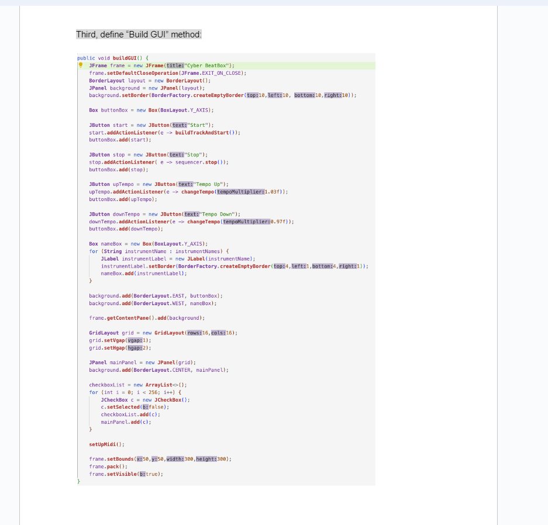Image resolution: width=548 pixels, height=525 pixels.
Task: Click the closing brace of buildGUI
Action: [x=79, y=481]
